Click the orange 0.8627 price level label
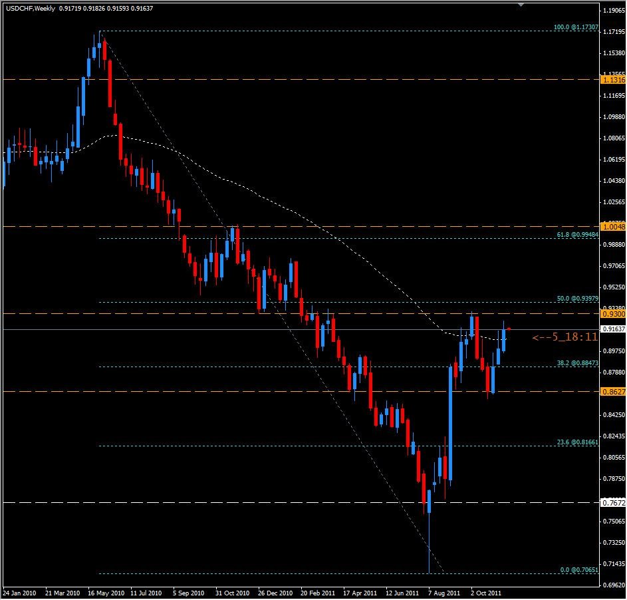Image resolution: width=627 pixels, height=600 pixels. [x=611, y=392]
